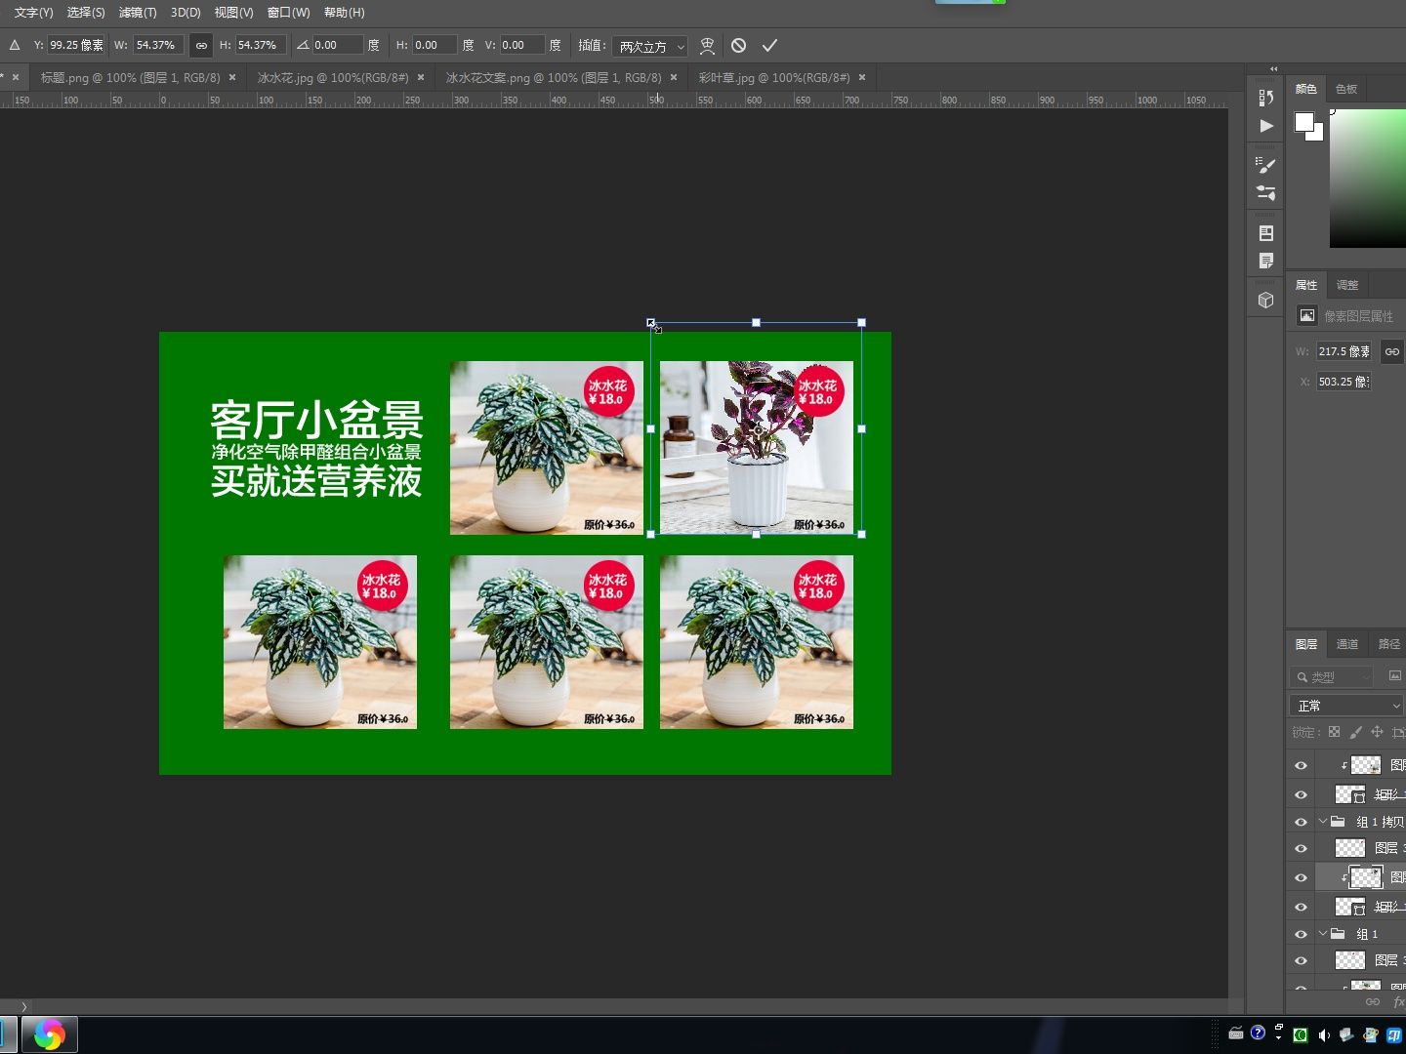1406x1054 pixels.
Task: Open the 两次立方 interpolation dropdown
Action: click(x=649, y=45)
